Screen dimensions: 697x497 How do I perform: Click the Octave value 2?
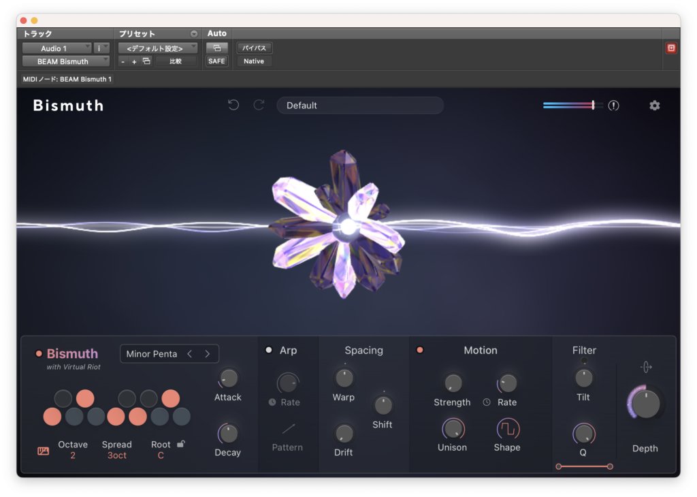[x=72, y=455]
